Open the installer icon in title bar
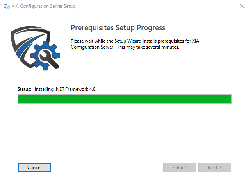The image size is (248, 182). coord(7,6)
